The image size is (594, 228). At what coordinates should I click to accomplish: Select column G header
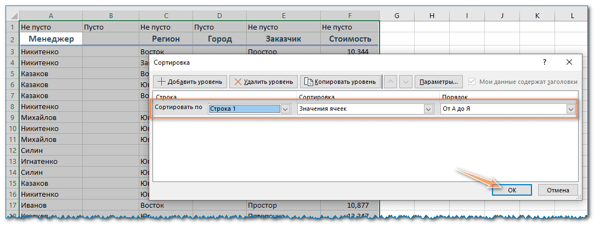396,16
